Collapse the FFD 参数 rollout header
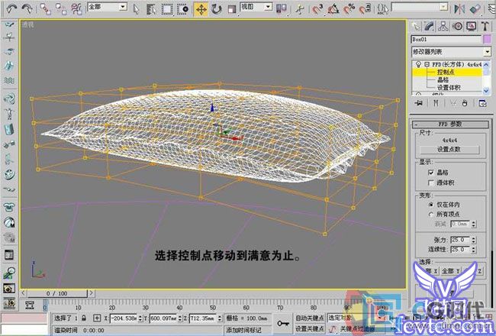 pos(450,124)
